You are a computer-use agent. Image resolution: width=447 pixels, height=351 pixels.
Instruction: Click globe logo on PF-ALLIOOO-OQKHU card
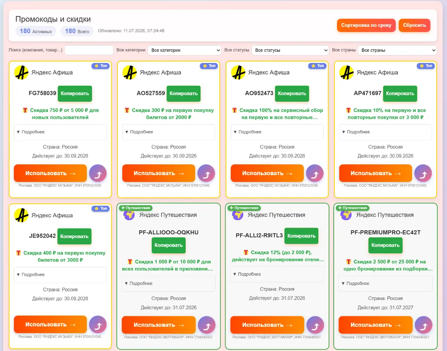[x=129, y=215]
